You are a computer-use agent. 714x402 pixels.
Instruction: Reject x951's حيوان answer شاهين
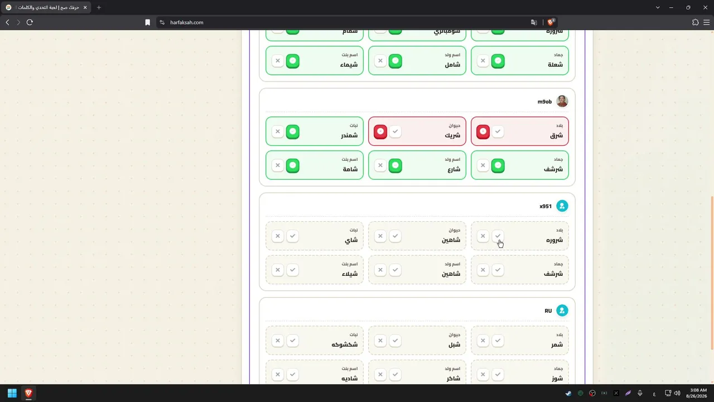click(380, 236)
